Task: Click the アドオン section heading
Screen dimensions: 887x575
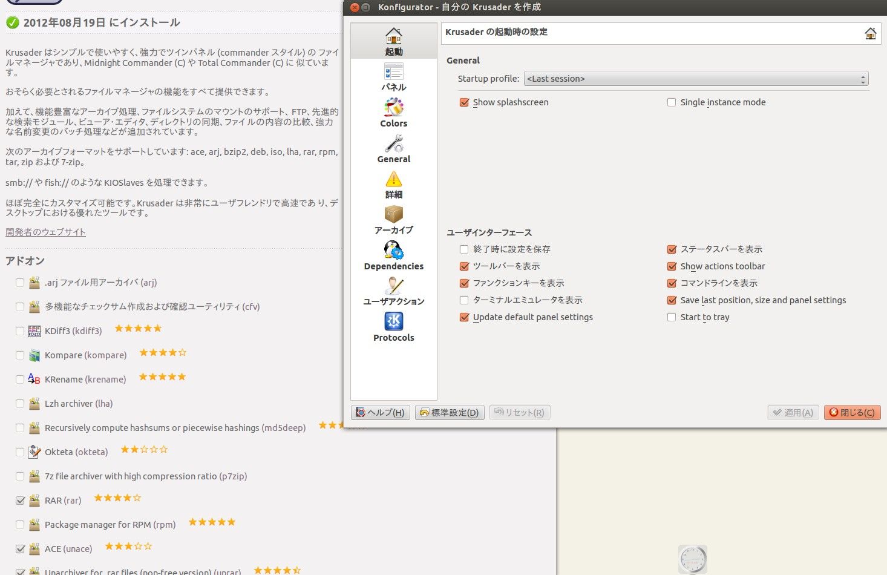Action: 25,261
